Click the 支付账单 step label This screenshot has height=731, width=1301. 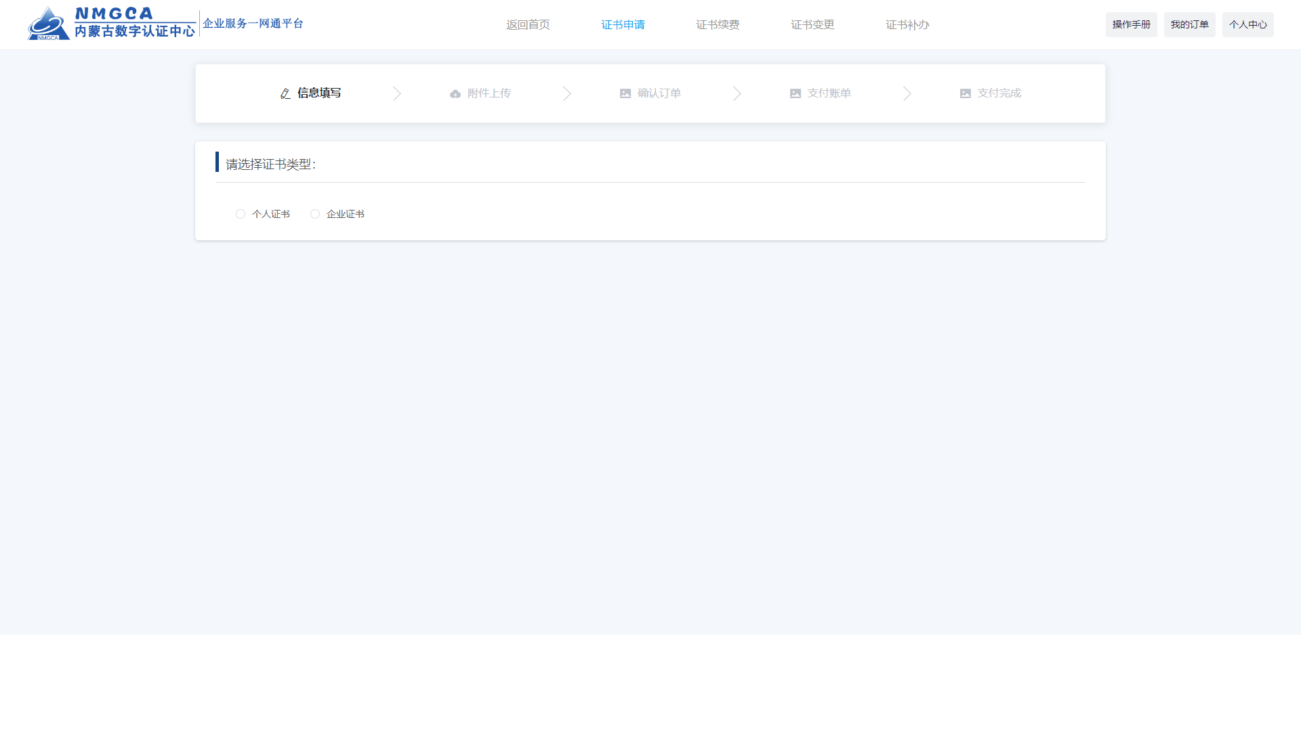click(x=829, y=93)
